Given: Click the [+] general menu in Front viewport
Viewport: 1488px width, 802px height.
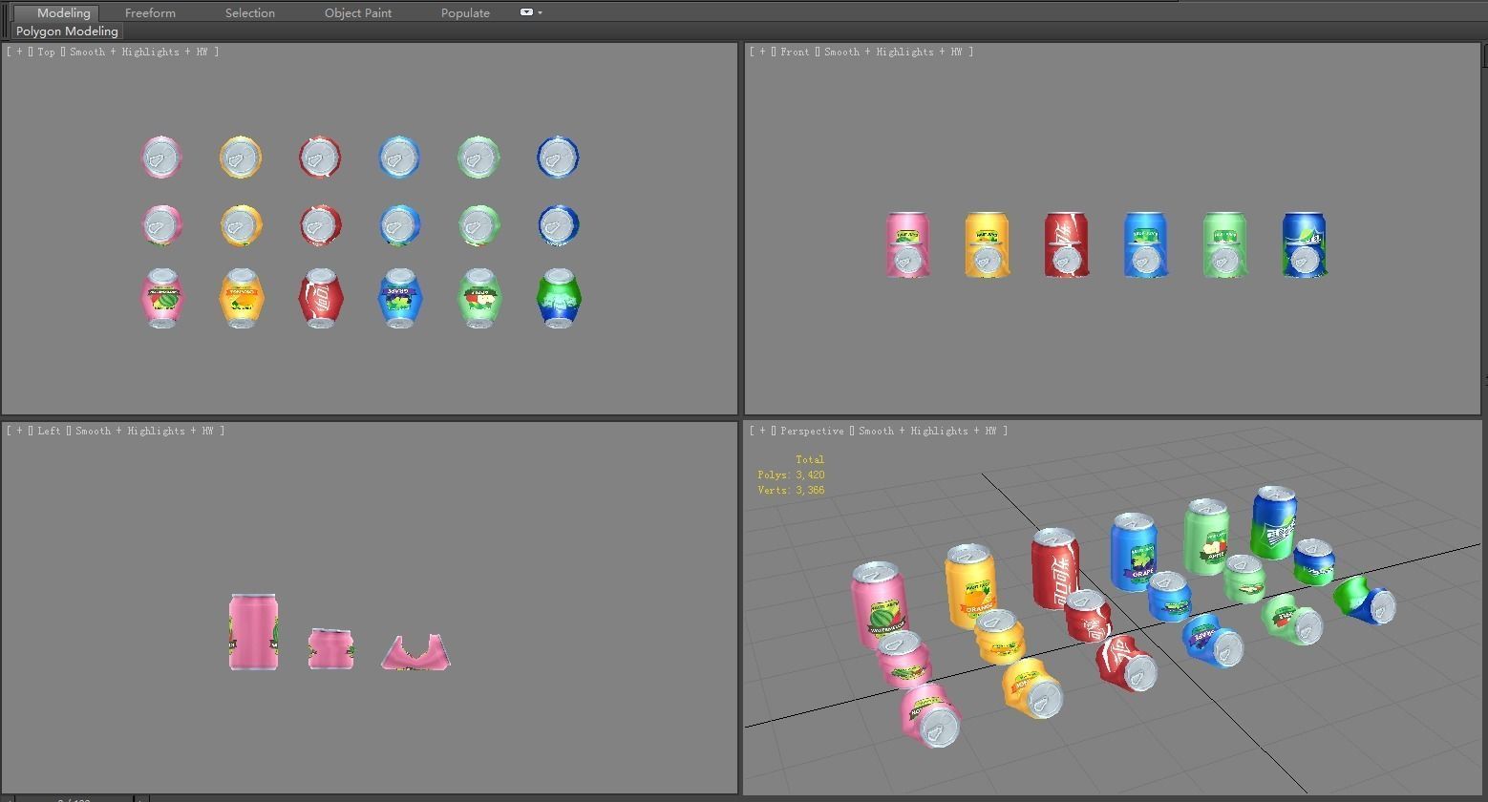Looking at the screenshot, I should coord(761,52).
